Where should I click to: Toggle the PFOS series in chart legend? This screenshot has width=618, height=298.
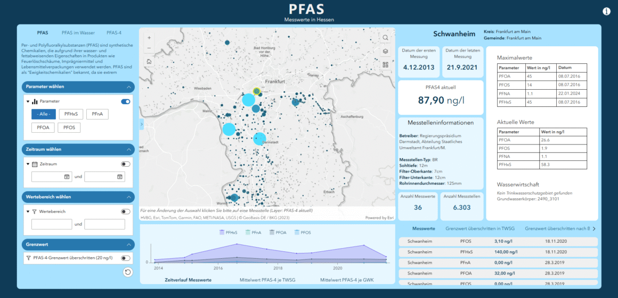tap(303, 233)
